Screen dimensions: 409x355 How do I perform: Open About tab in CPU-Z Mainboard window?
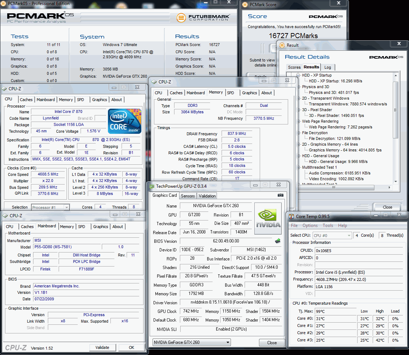click(x=117, y=227)
